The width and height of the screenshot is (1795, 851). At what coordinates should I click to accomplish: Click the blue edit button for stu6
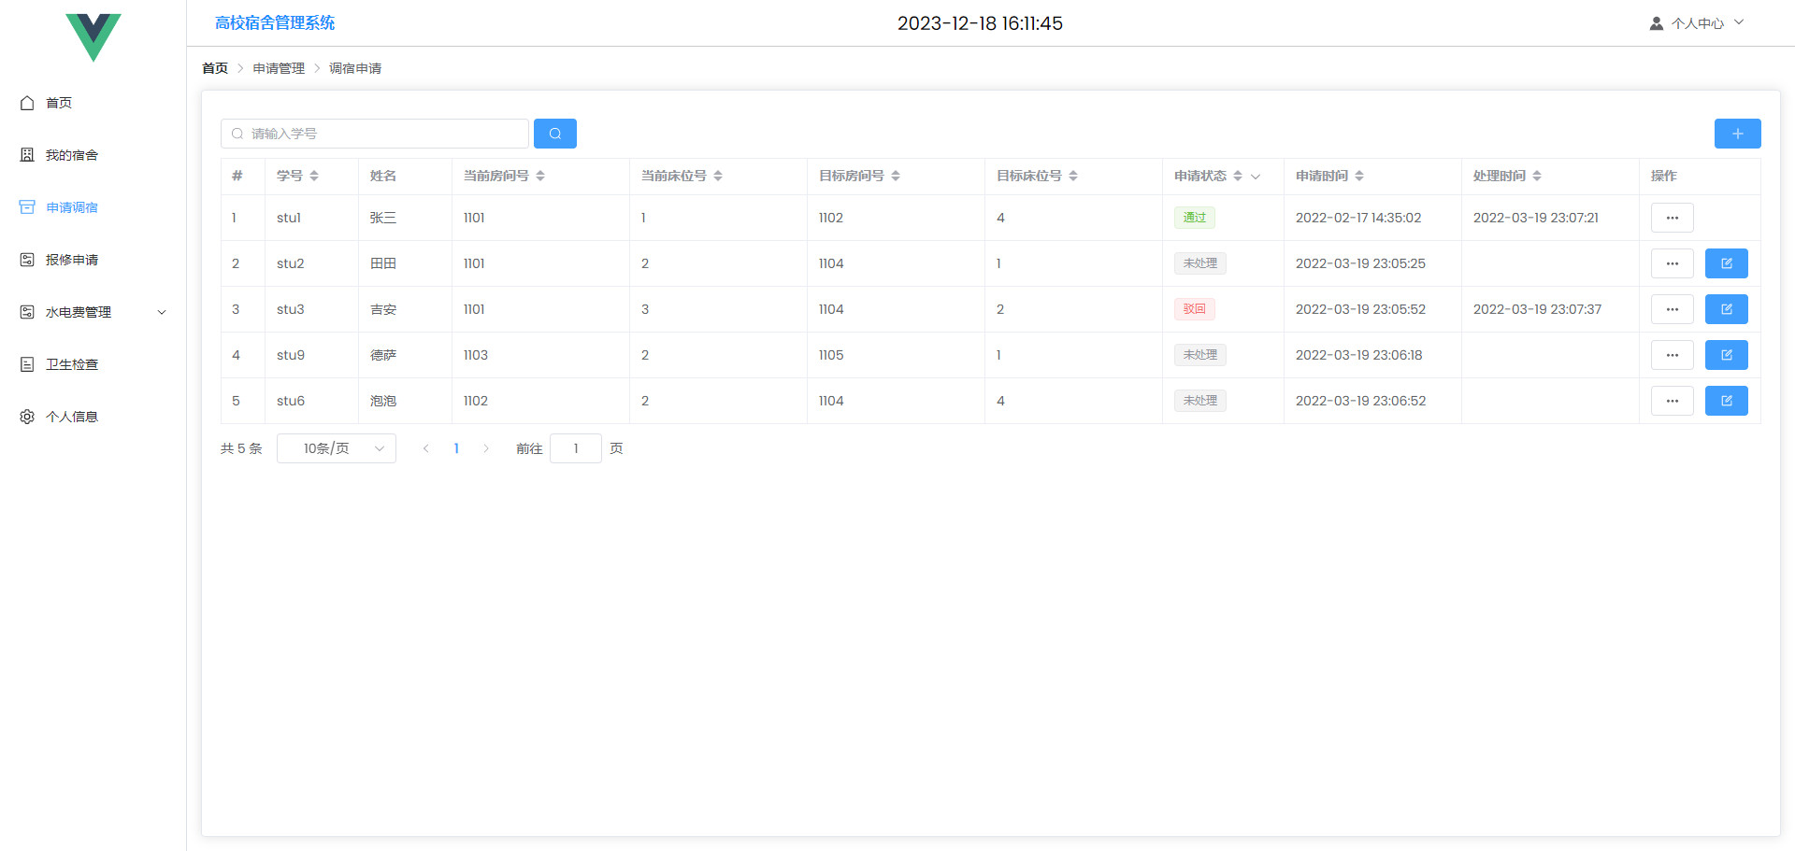1727,401
